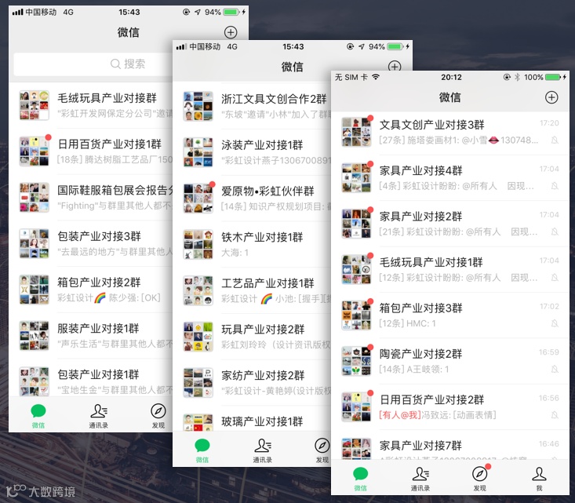Tap the mute bell icon on 家具产业对接4群
Image resolution: width=575 pixels, height=503 pixels.
(x=555, y=186)
